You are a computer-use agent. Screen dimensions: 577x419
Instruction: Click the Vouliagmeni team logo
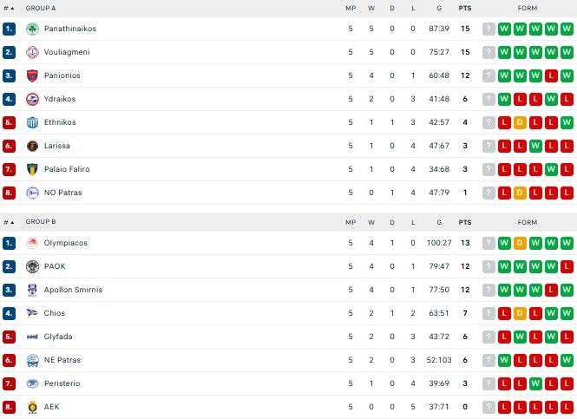(33, 52)
